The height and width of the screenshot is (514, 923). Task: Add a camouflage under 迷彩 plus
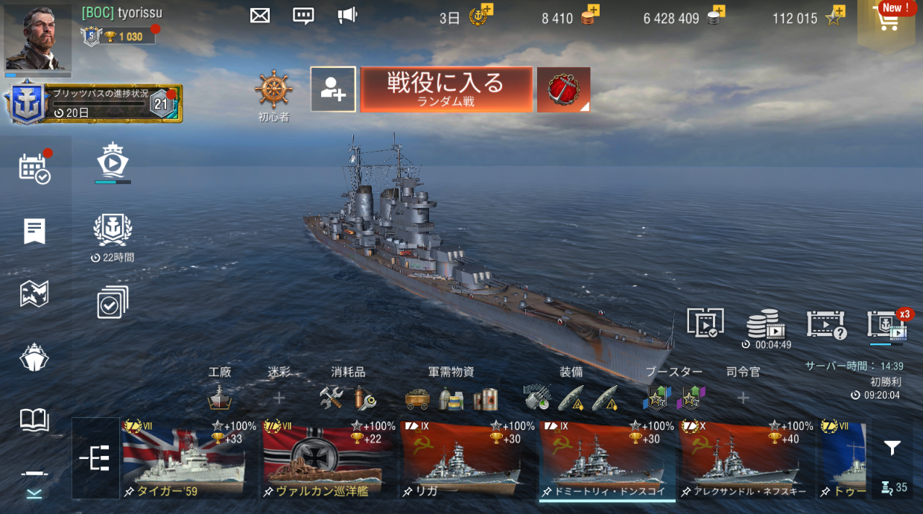279,399
